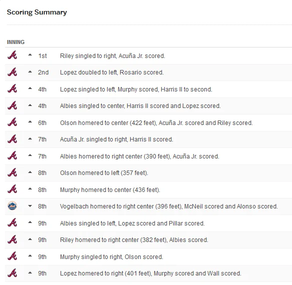This screenshot has height=285, width=292.
Task: Click the Mets logo in the 8th inning row
Action: point(13,206)
